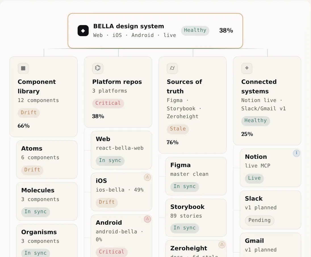Click the info icon on the Notion card
311x257 pixels.
(297, 153)
